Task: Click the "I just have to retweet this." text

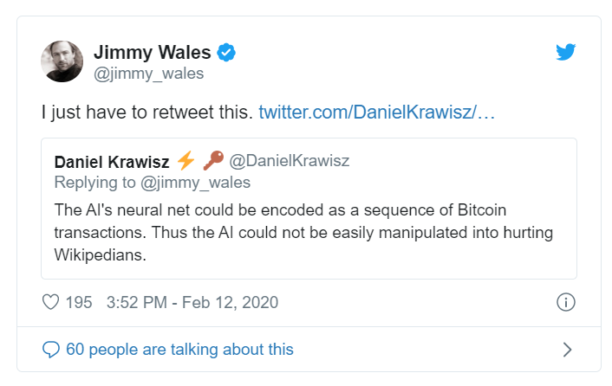Action: click(146, 113)
